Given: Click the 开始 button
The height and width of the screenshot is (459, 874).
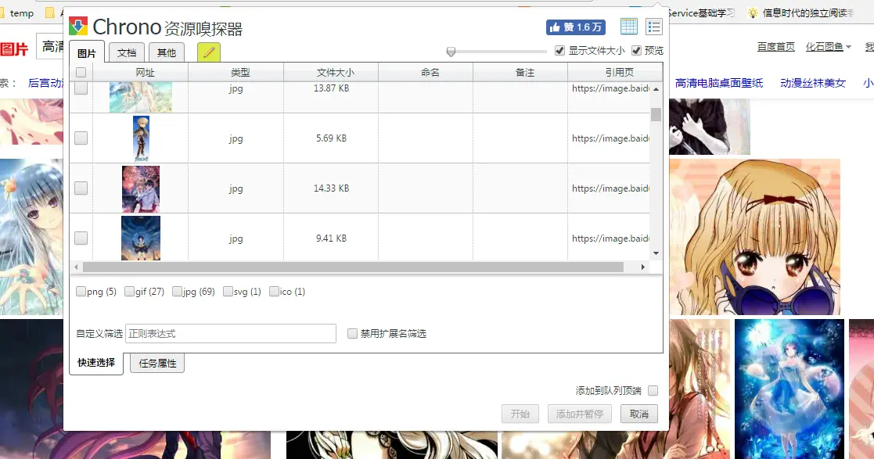Looking at the screenshot, I should (x=520, y=414).
